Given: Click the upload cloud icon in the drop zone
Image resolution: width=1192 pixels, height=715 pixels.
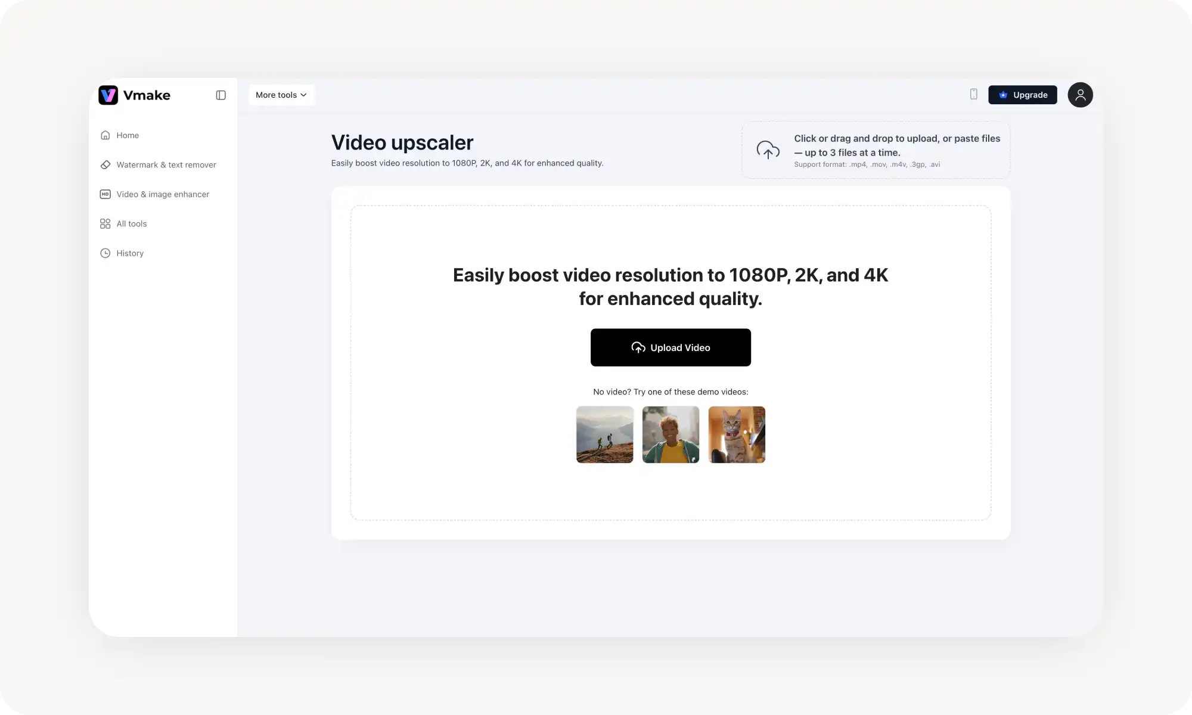Looking at the screenshot, I should click(x=768, y=150).
